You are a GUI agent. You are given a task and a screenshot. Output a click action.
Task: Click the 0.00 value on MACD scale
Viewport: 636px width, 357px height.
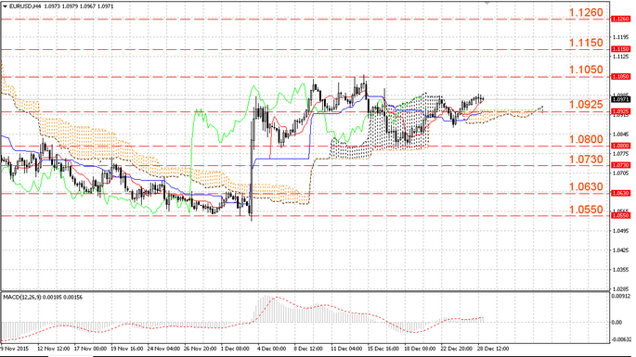[x=617, y=323]
